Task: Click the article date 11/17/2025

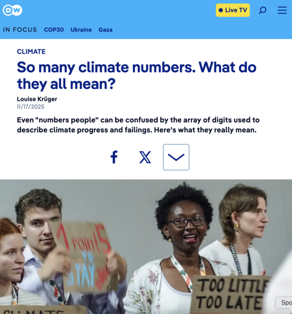Action: (x=31, y=106)
